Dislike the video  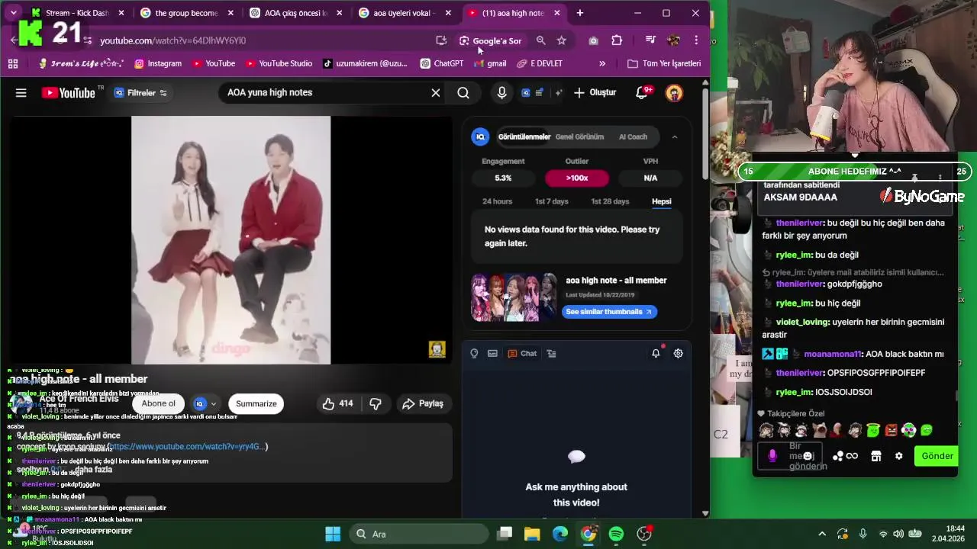click(x=376, y=403)
